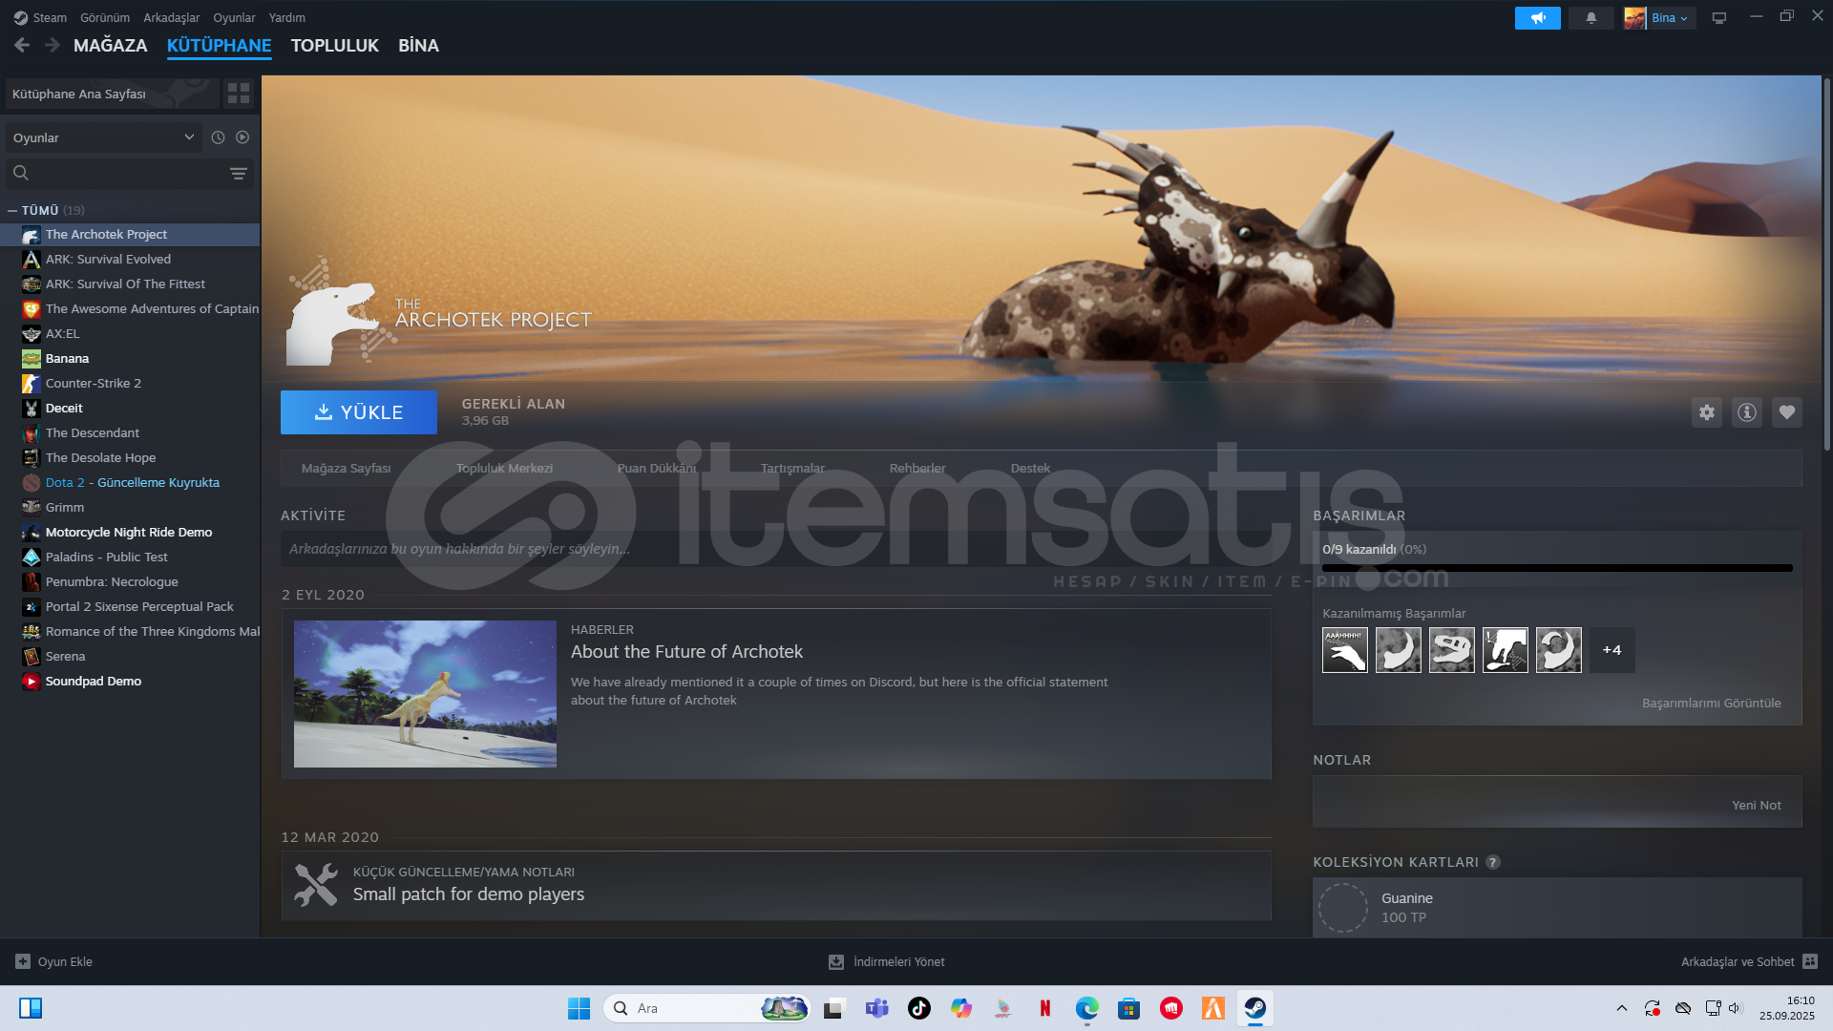1833x1031 pixels.
Task: Go back with the arrow icon
Action: pos(22,45)
